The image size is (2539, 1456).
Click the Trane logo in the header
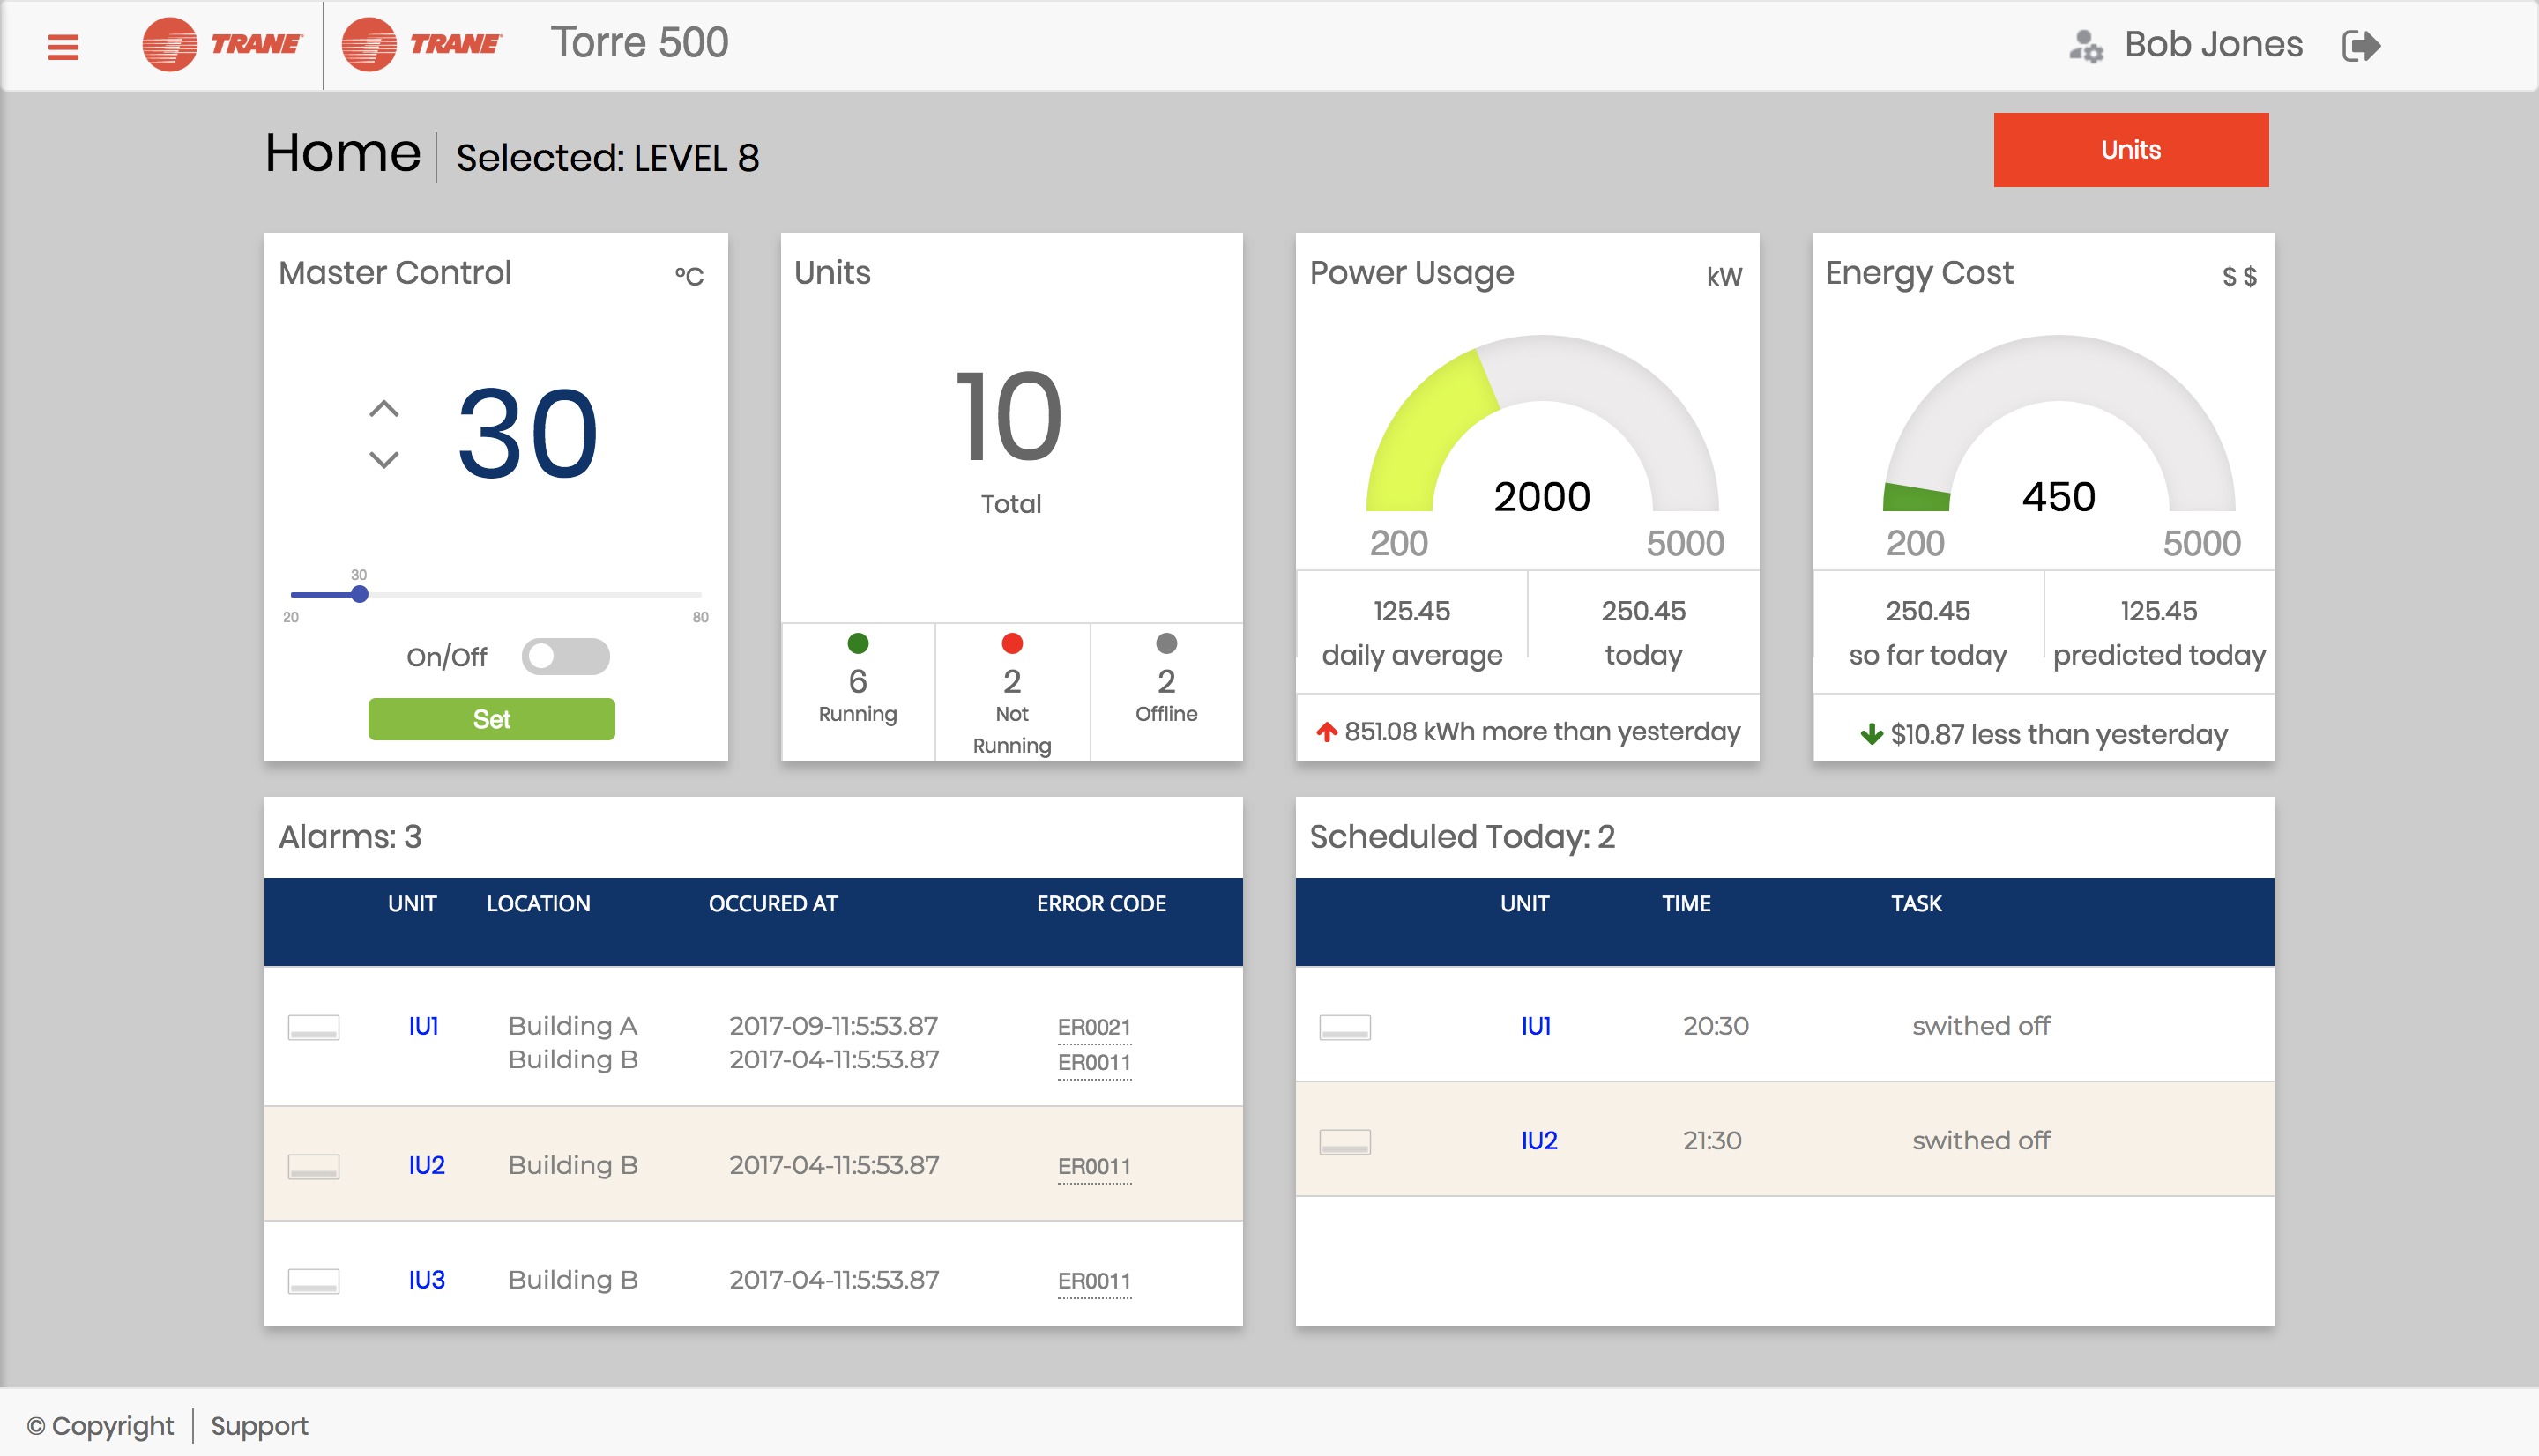click(x=220, y=44)
